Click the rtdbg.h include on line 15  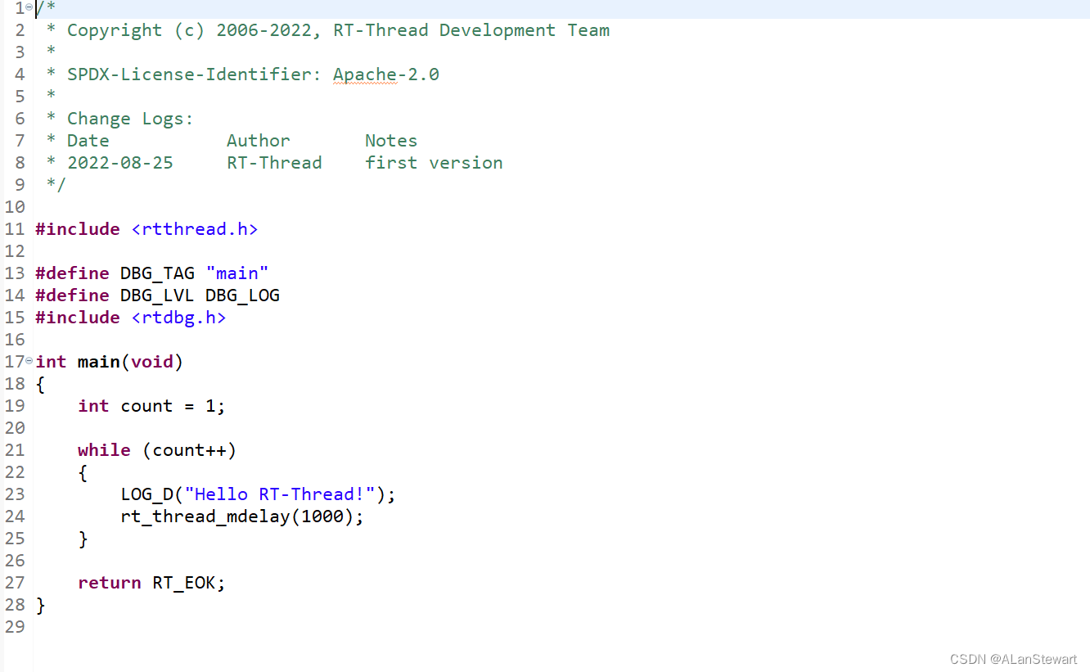(x=178, y=318)
